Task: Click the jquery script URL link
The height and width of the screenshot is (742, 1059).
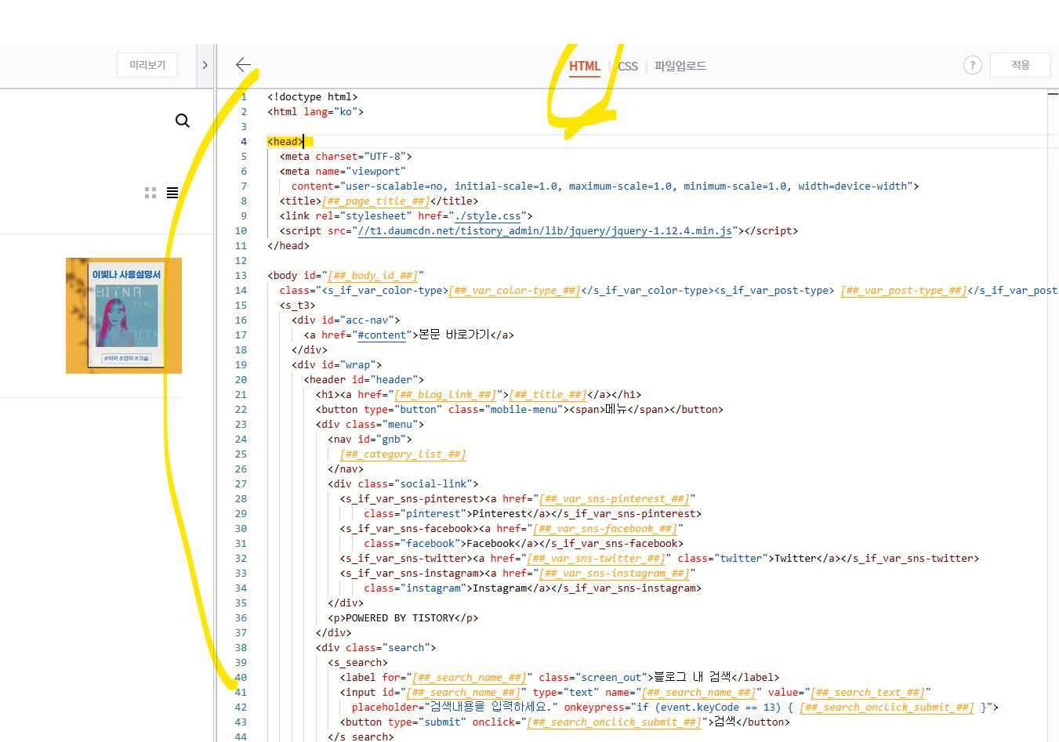Action: 545,230
